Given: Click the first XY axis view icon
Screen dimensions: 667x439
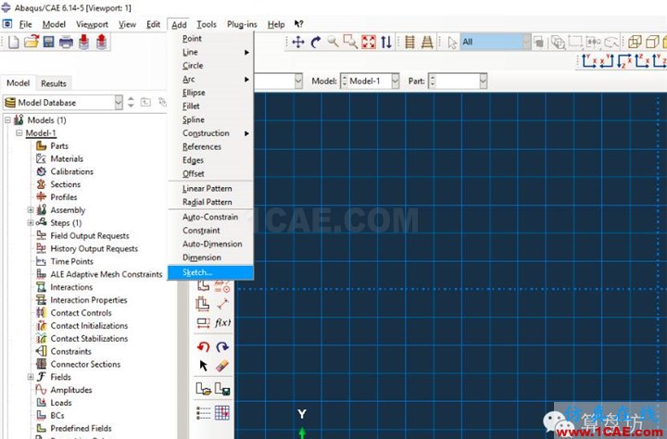Looking at the screenshot, I should (x=589, y=61).
